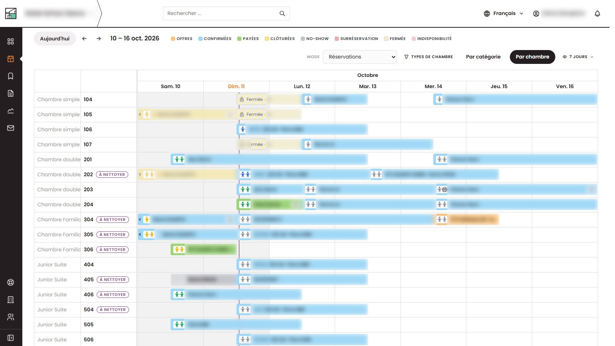The height and width of the screenshot is (346, 615).
Task: Open the 7 jours range dropdown
Action: coord(578,57)
